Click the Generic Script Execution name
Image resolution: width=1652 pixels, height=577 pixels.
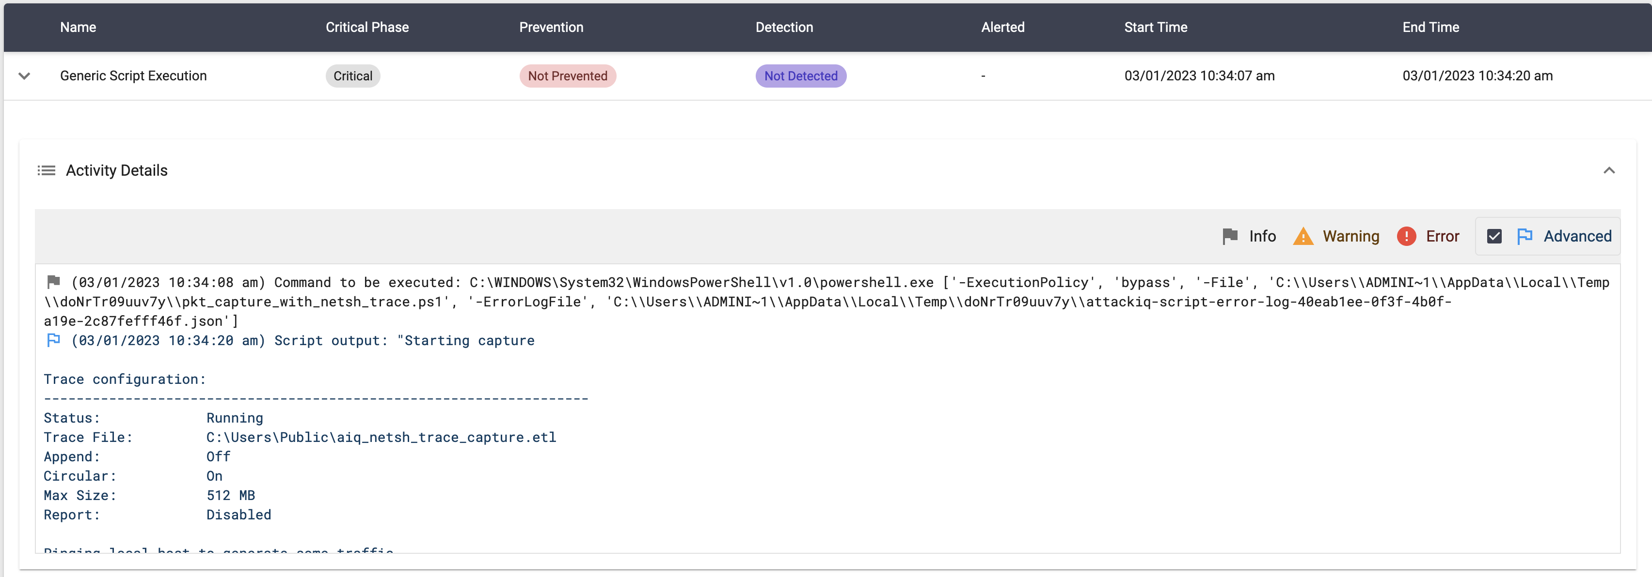[x=133, y=76]
